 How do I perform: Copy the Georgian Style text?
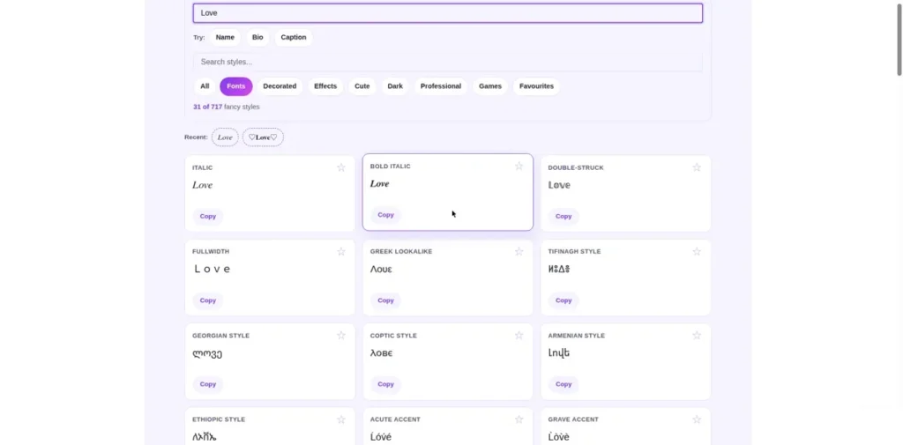(208, 384)
